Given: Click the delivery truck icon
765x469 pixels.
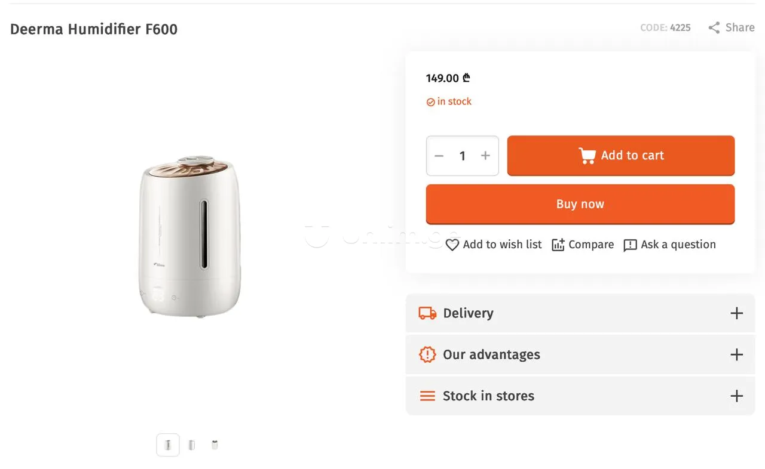Looking at the screenshot, I should 427,313.
